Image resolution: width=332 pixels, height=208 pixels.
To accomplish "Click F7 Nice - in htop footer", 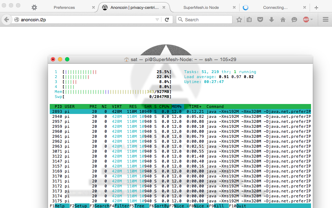I will [179, 206].
